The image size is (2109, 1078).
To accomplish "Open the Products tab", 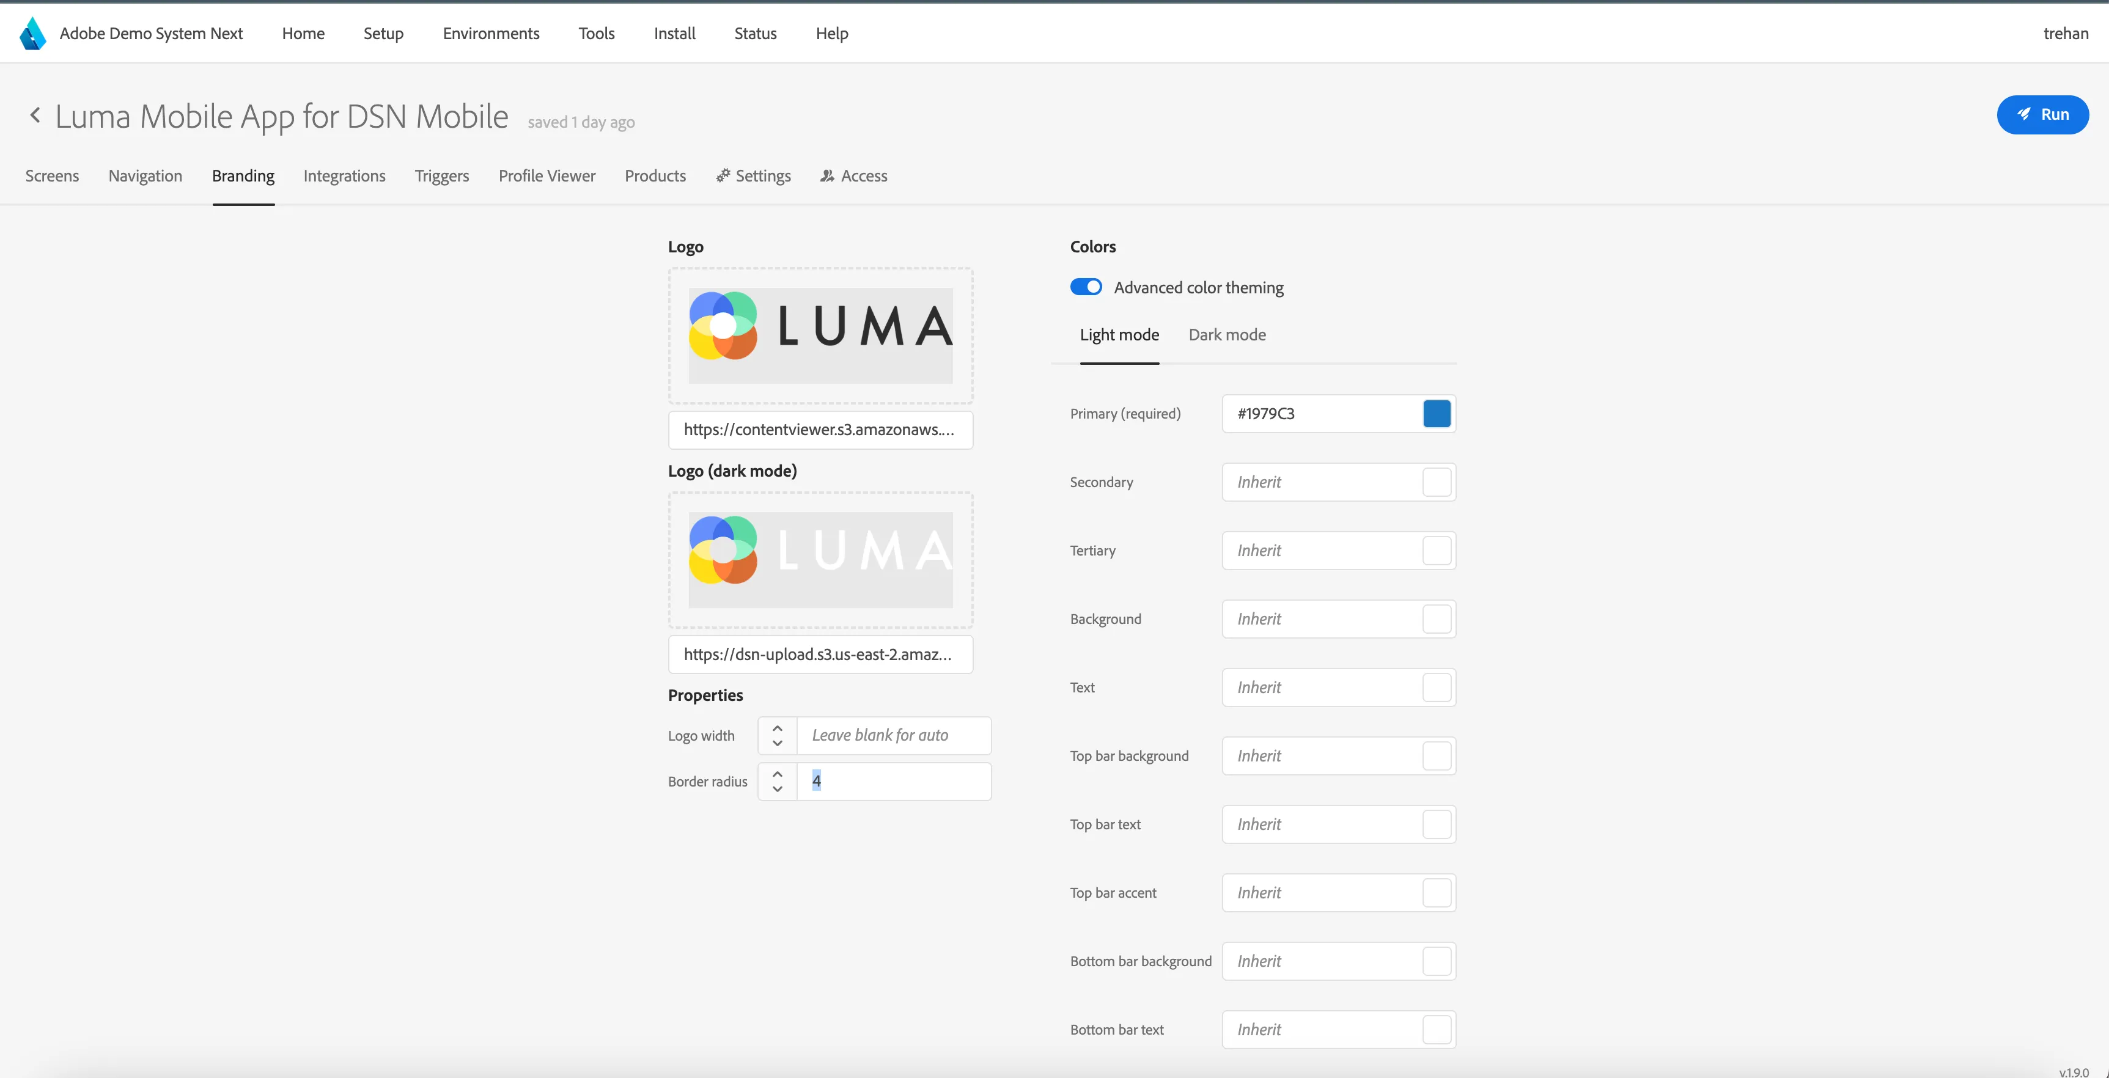I will pyautogui.click(x=655, y=176).
